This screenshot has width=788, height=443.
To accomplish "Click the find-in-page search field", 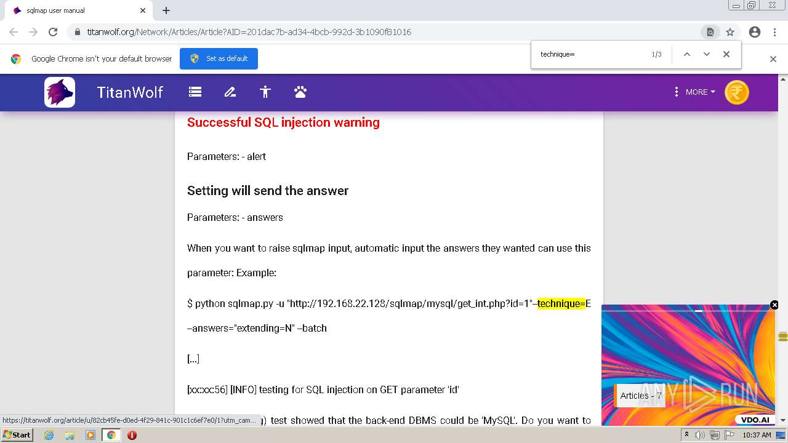I will click(x=591, y=54).
